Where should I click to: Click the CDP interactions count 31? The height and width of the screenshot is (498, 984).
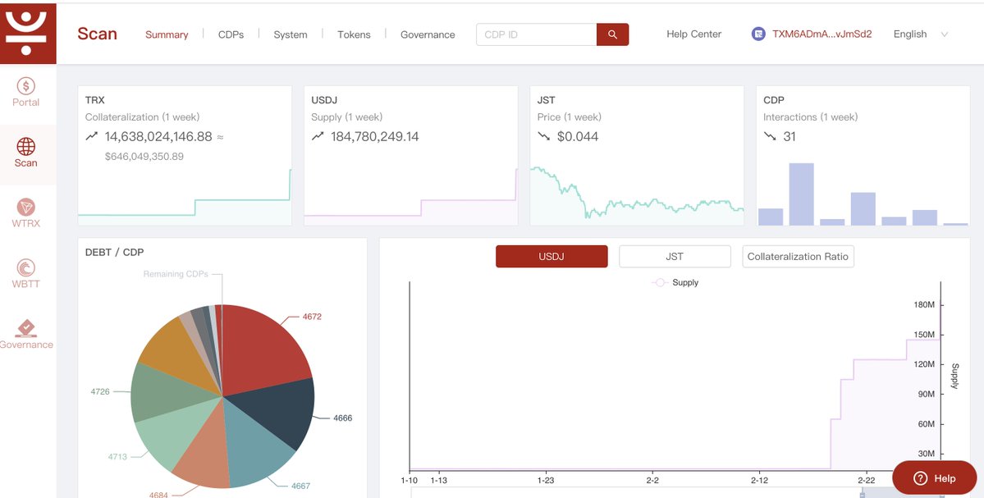coord(789,136)
